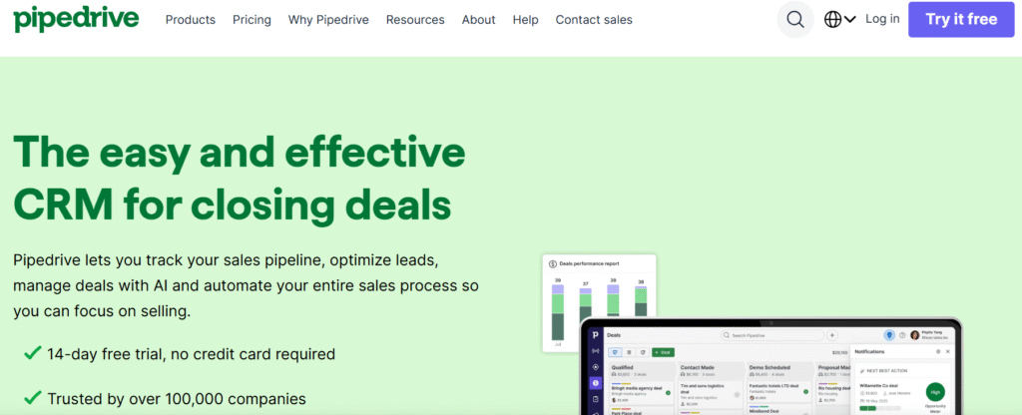This screenshot has width=1022, height=415.
Task: Go to the Pricing page
Action: coord(252,20)
